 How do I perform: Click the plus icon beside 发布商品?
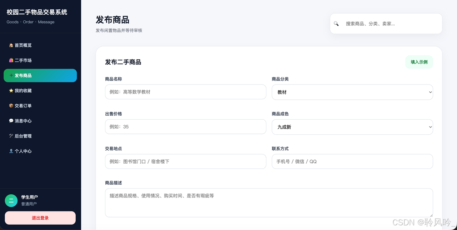click(x=11, y=75)
